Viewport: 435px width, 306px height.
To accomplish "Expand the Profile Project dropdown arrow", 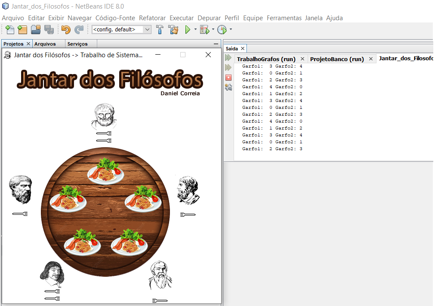I will 231,29.
